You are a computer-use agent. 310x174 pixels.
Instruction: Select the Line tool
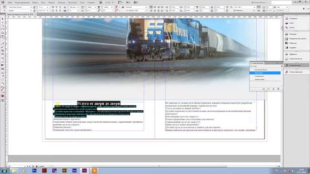(2, 40)
